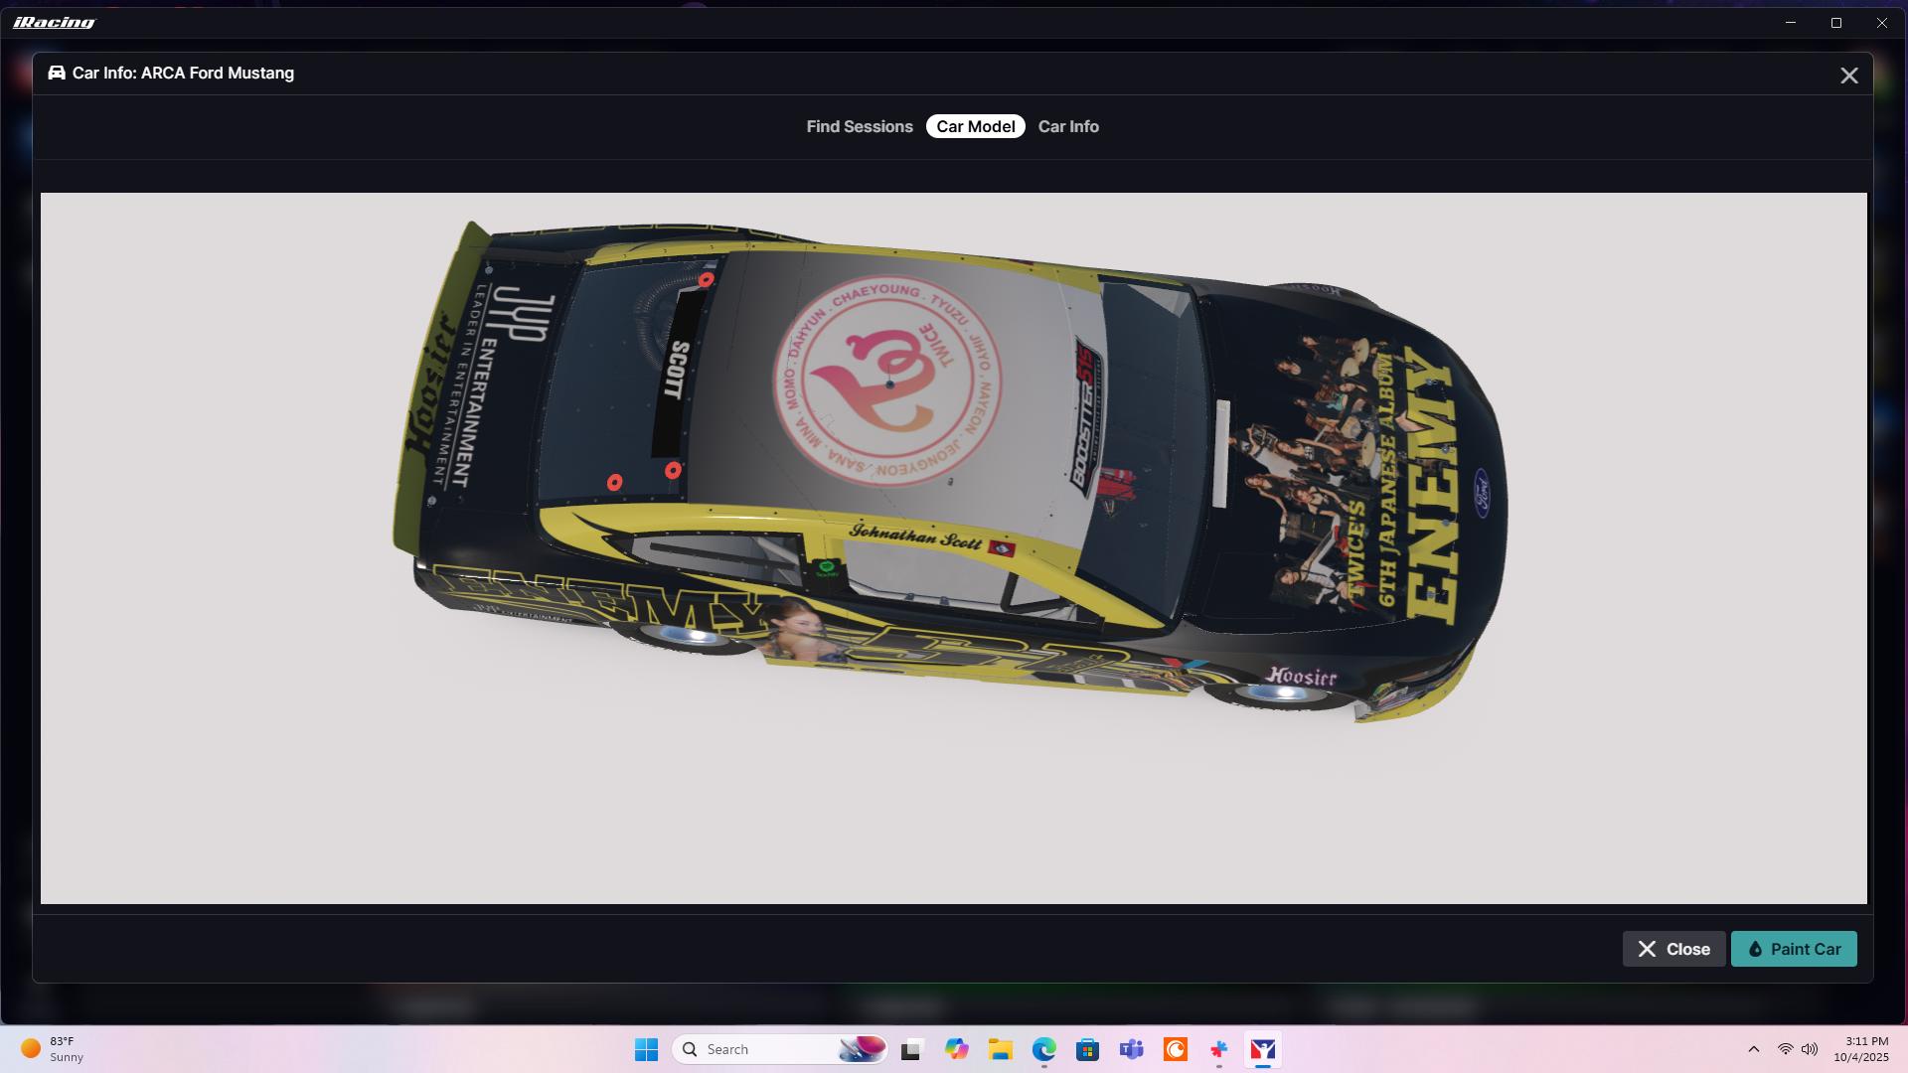Launch Copilot from the taskbar
The height and width of the screenshot is (1073, 1908).
(x=956, y=1049)
